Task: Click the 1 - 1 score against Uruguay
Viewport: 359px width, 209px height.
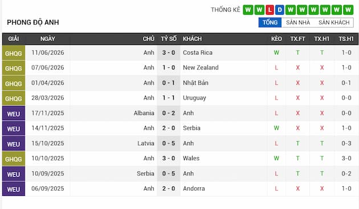Action: 169,98
